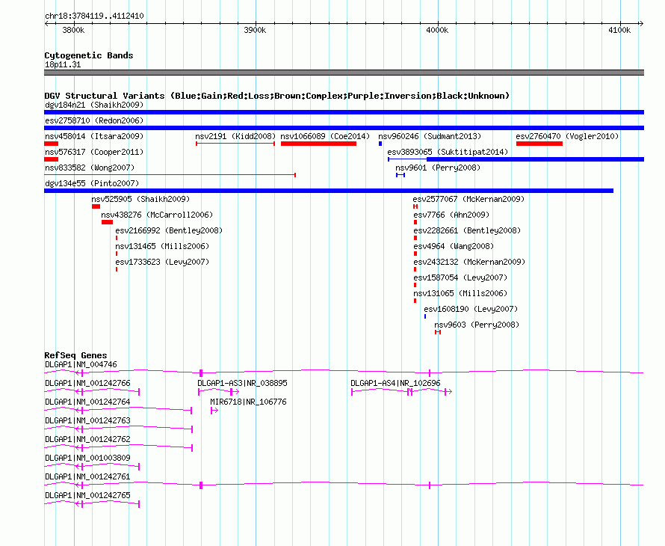Select the nsv2191 (Kidd2008) variant label
This screenshot has width=665, height=546.
click(x=235, y=136)
